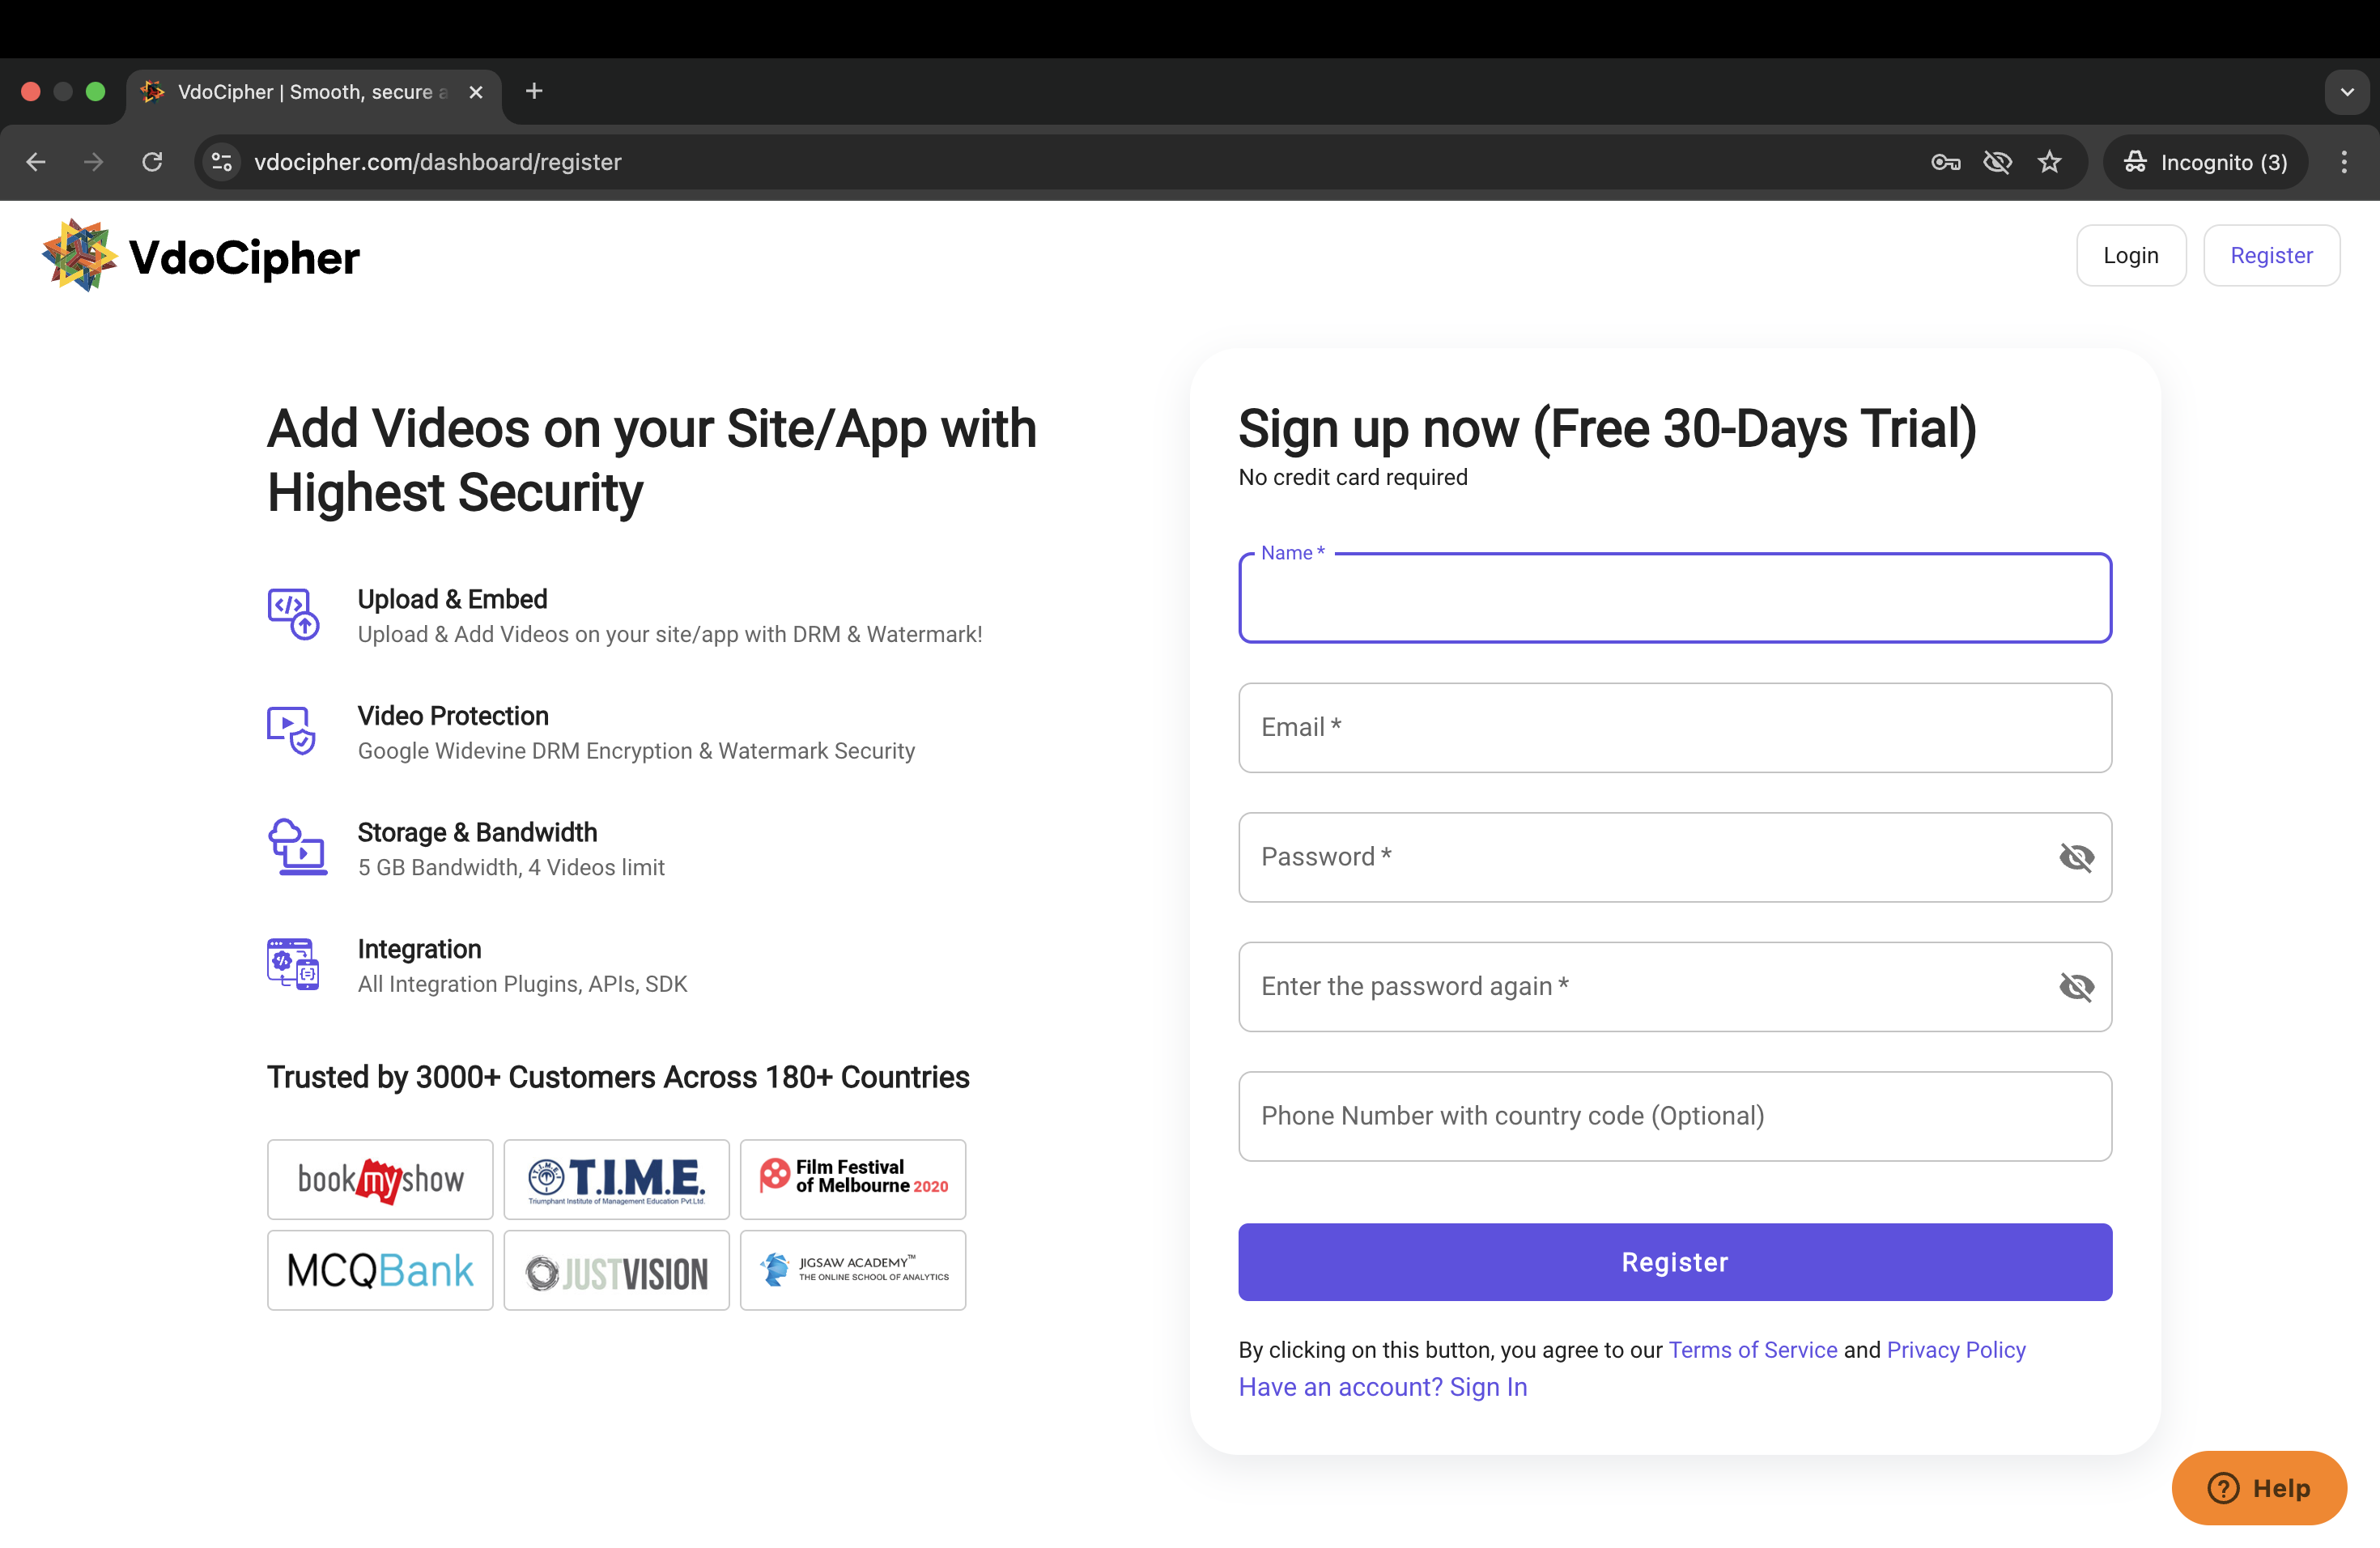Open the Terms of Service link
This screenshot has width=2380, height=1548.
click(x=1752, y=1349)
